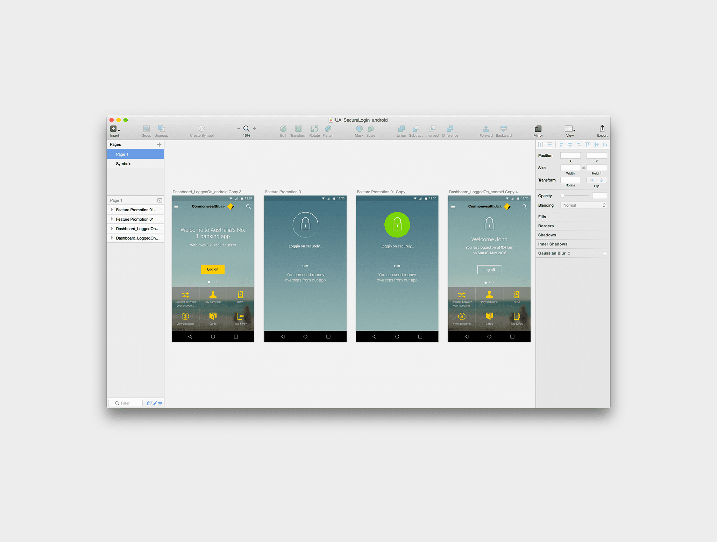Click the zoom in plus icon

click(x=254, y=129)
